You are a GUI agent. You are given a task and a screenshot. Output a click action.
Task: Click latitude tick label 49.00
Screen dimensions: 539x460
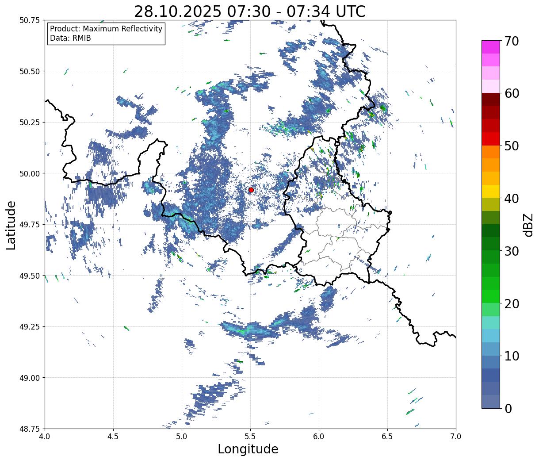click(x=30, y=378)
